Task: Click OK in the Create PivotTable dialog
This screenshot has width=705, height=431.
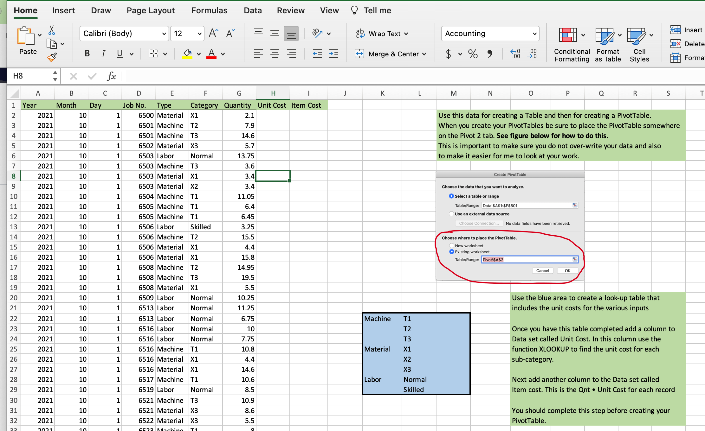Action: (567, 270)
